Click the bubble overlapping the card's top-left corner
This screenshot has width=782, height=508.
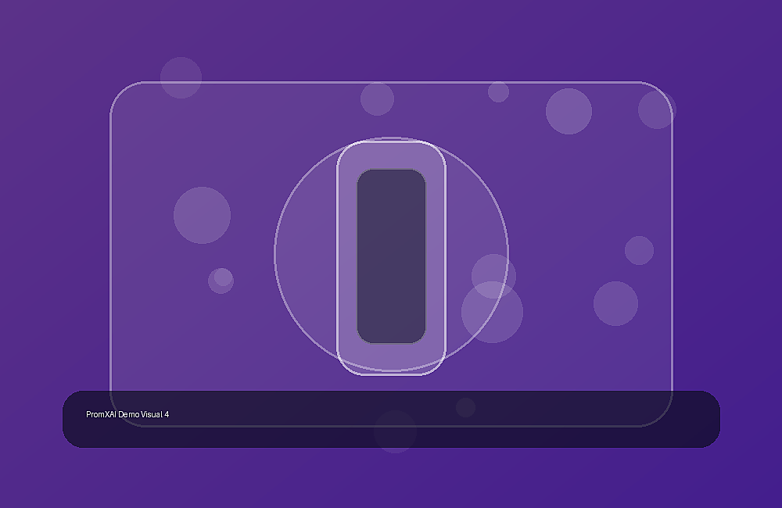tap(181, 77)
